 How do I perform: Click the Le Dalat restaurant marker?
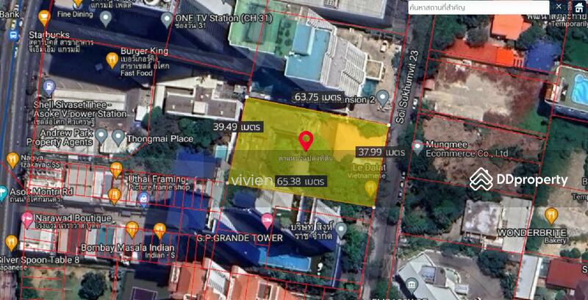pyautogui.click(x=370, y=189)
